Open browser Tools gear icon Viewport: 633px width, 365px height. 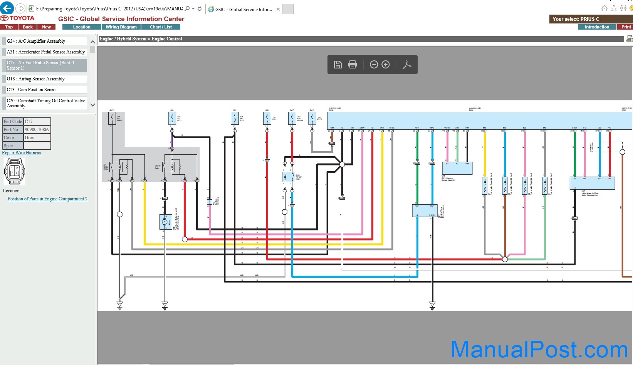tap(623, 8)
